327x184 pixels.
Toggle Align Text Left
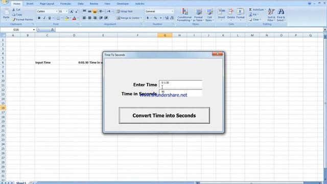pos(84,18)
